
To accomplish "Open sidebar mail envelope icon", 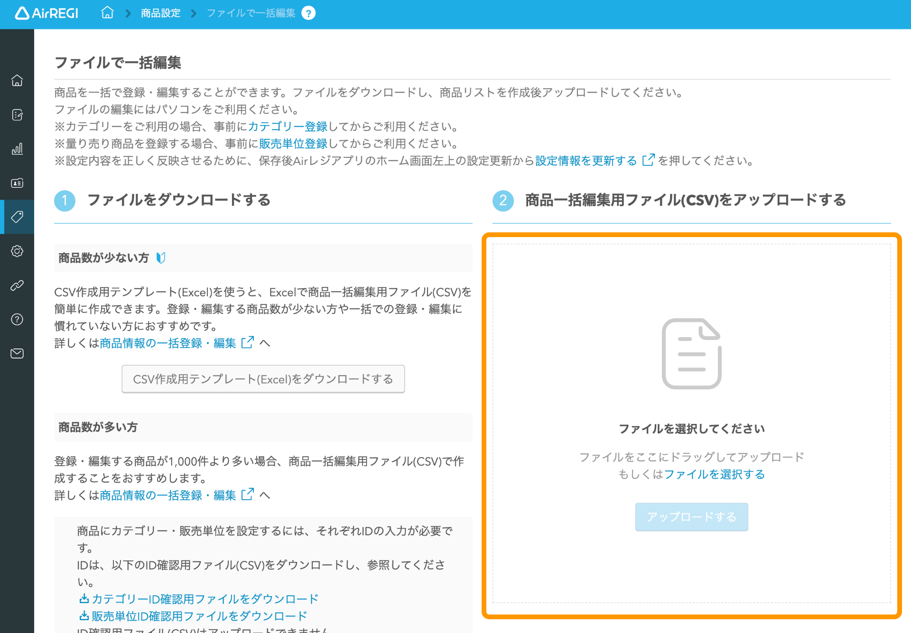I will tap(17, 354).
